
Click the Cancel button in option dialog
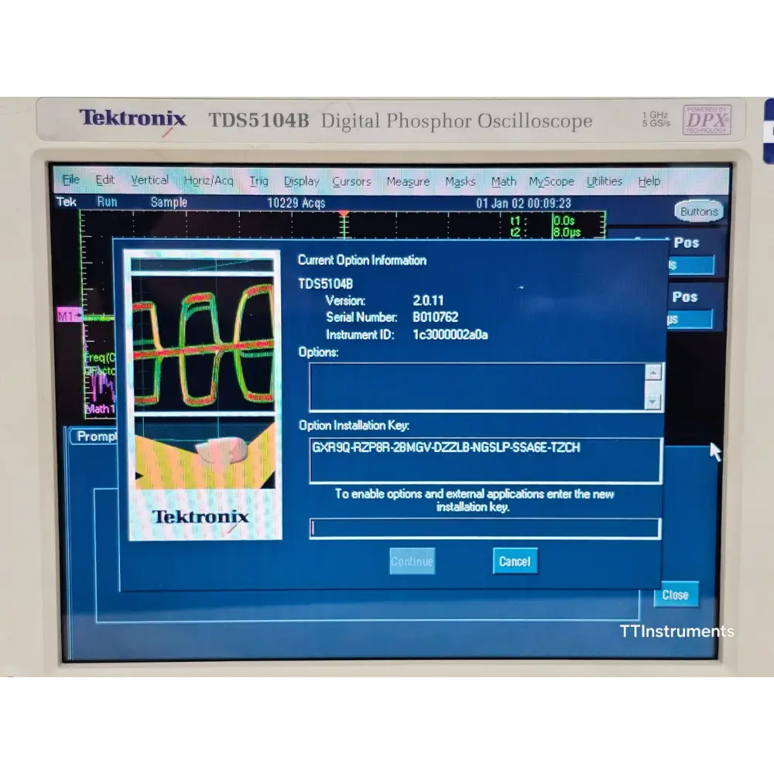(515, 561)
